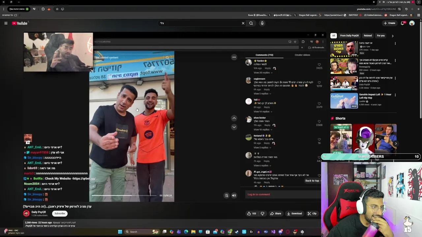The height and width of the screenshot is (237, 422).
Task: Open the Windows Start button
Action: click(x=120, y=232)
